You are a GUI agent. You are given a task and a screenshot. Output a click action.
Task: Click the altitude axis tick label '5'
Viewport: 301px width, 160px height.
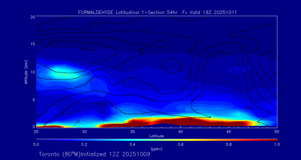tap(33, 100)
